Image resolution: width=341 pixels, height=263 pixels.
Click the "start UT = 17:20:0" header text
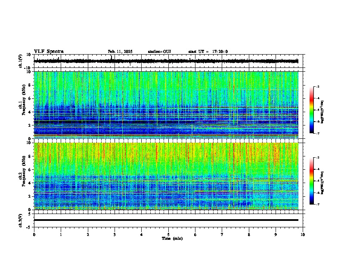(x=208, y=52)
